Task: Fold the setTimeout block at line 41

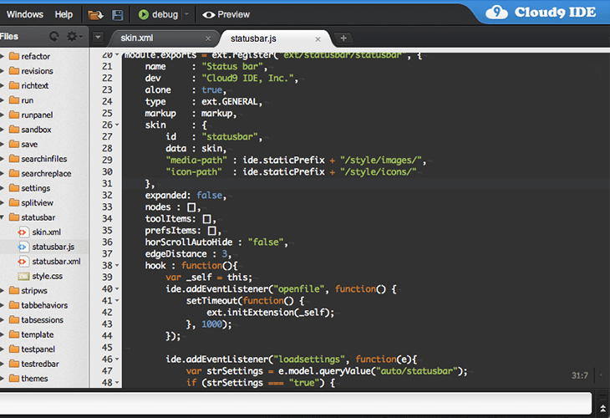Action: pos(117,300)
